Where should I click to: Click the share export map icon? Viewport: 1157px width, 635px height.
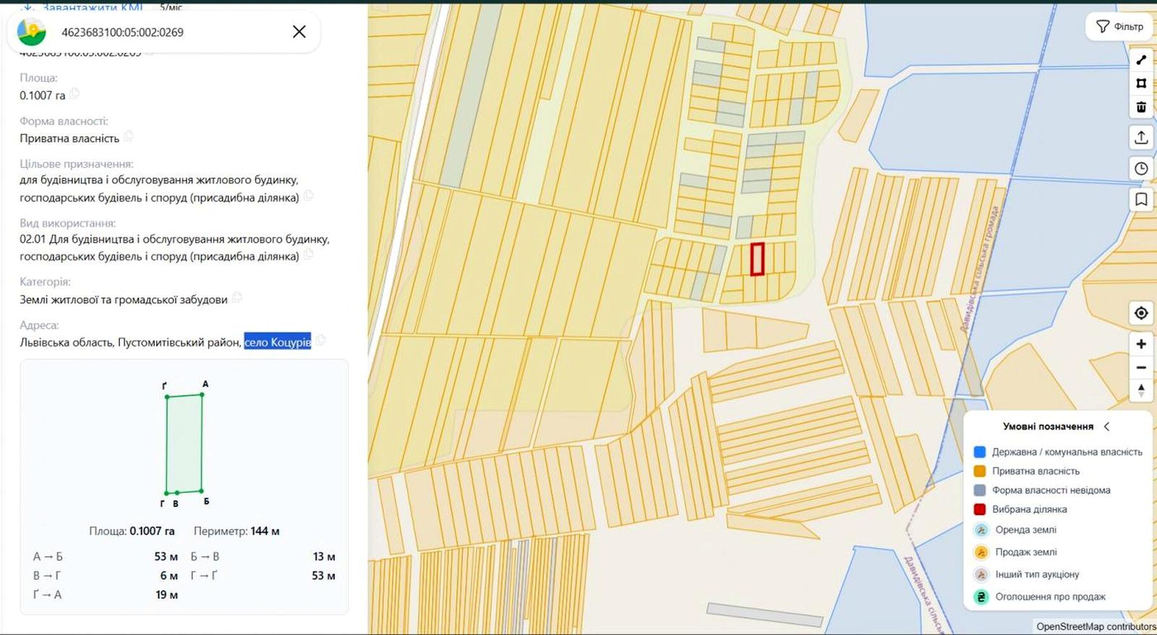point(1141,137)
